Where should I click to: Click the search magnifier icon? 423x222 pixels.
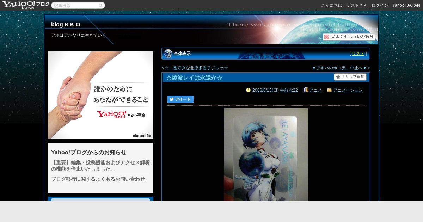100,5
